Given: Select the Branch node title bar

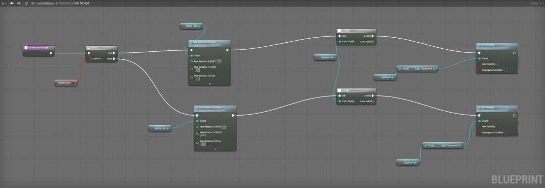Looking at the screenshot, I should point(101,47).
